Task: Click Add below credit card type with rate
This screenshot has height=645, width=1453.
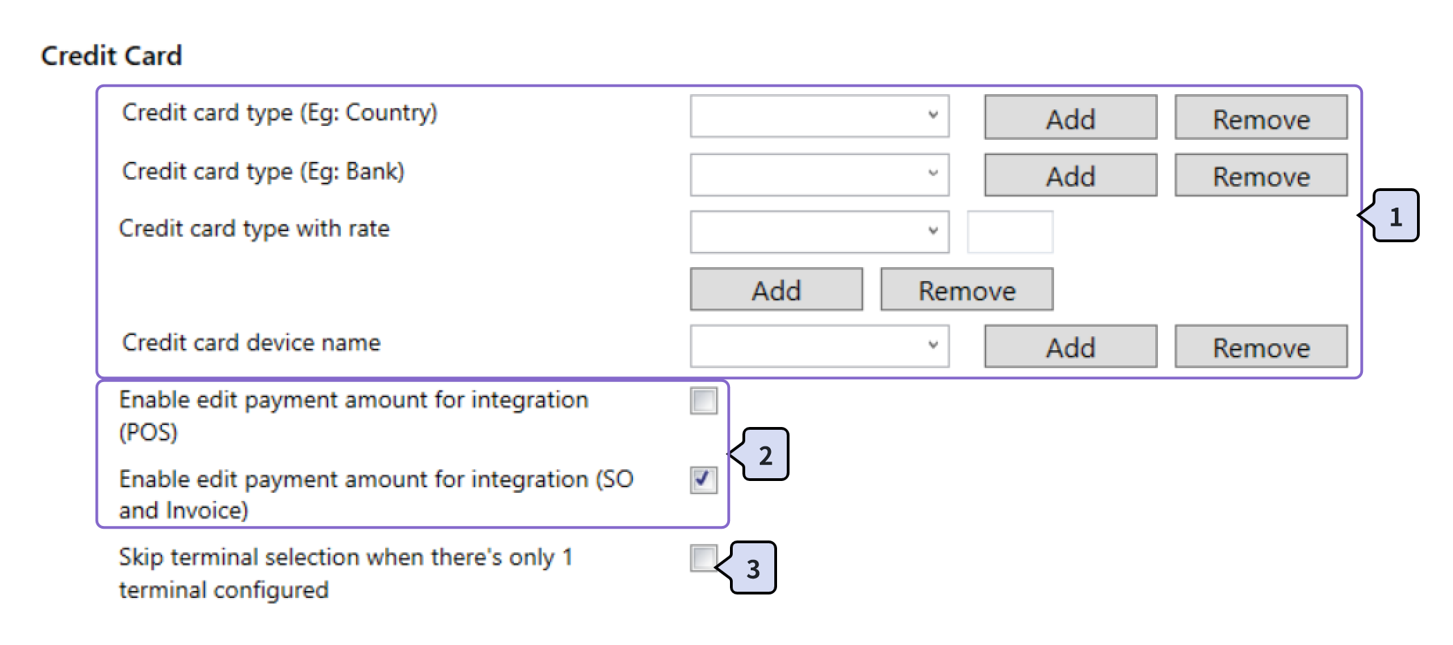Action: [x=776, y=289]
